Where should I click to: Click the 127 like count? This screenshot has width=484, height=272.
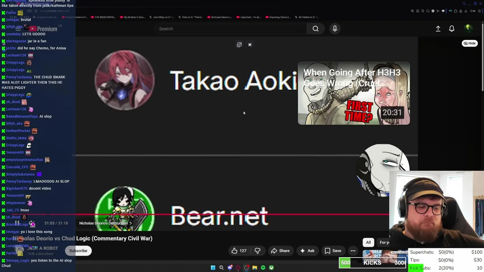coord(243,251)
